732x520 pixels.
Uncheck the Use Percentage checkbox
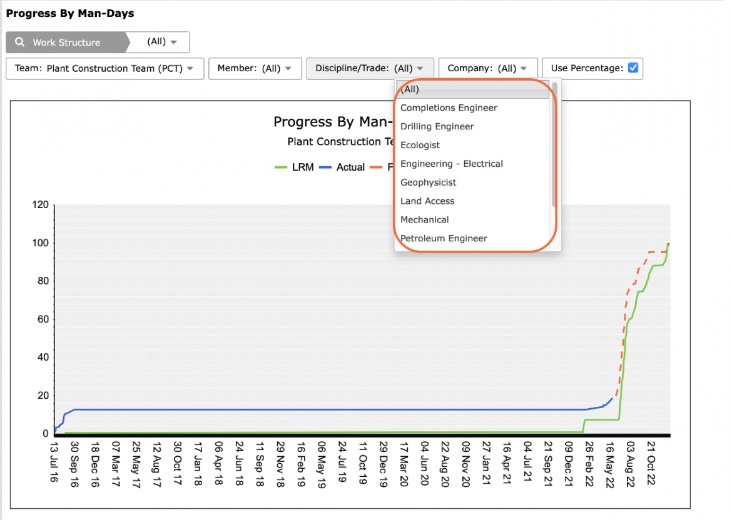point(633,67)
